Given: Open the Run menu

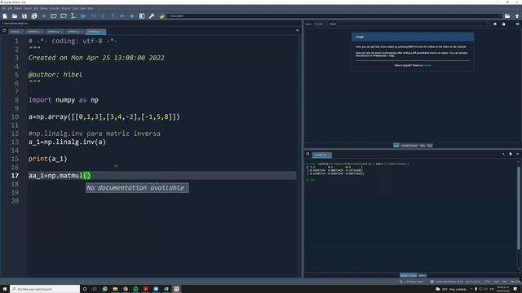Looking at the screenshot, I should click(x=36, y=8).
